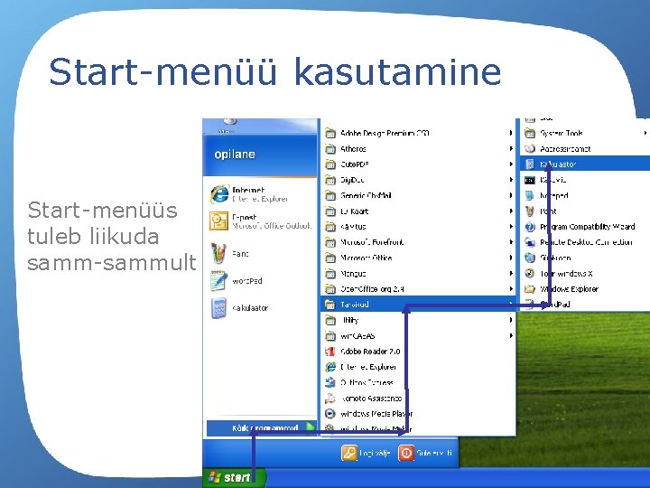This screenshot has height=488, width=650.
Task: Open Windows Explorer in Tarvikud submenu
Action: coord(585,289)
